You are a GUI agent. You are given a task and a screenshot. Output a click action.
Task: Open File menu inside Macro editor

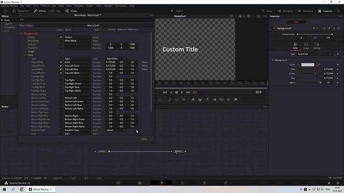21,20
